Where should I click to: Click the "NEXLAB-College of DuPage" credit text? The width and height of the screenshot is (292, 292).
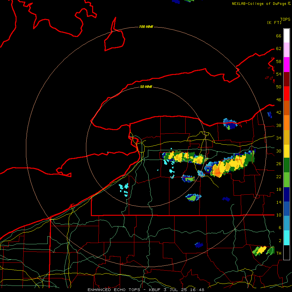[x=259, y=4]
